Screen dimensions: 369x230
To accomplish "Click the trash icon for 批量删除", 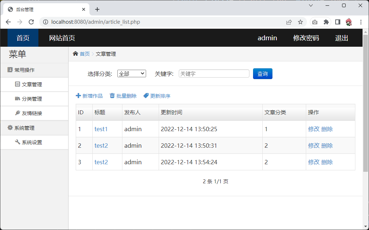I will (x=112, y=96).
